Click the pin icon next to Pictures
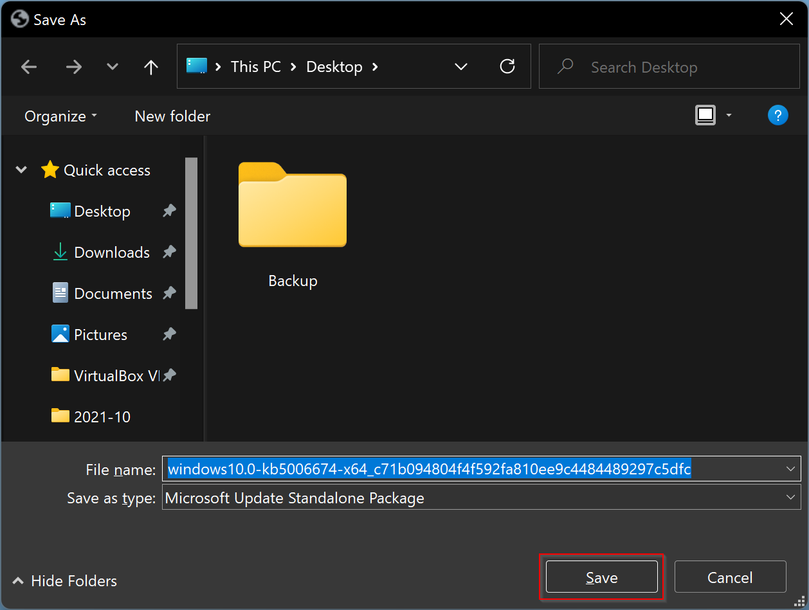Image resolution: width=809 pixels, height=610 pixels. (x=170, y=334)
